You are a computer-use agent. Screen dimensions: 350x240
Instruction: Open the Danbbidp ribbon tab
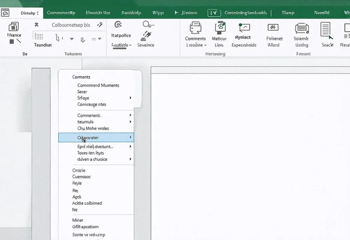pyautogui.click(x=131, y=13)
